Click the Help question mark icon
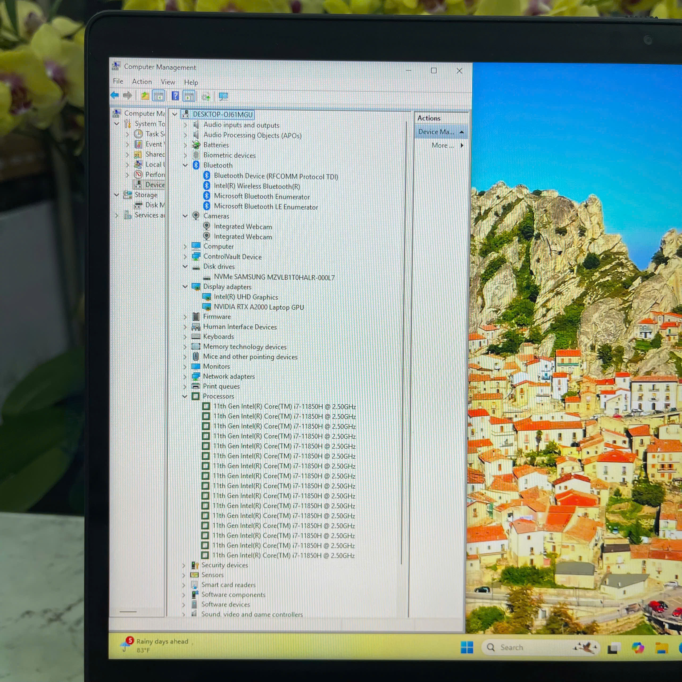Screen dimensions: 682x682 pyautogui.click(x=176, y=96)
